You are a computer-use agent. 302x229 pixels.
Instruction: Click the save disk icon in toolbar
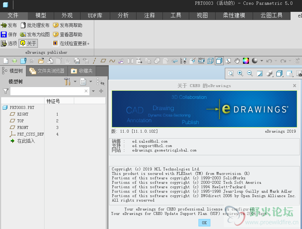click(x=77, y=61)
